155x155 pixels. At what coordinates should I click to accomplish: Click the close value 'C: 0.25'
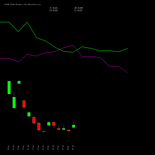[54, 8]
